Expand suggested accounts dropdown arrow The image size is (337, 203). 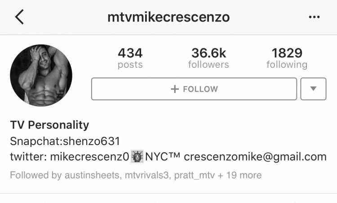(313, 89)
